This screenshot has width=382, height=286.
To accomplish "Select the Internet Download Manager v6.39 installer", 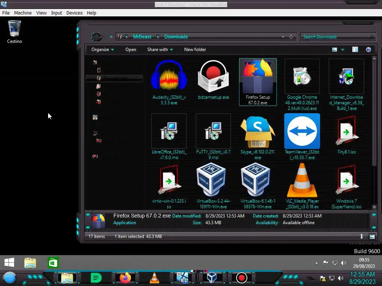I will tap(347, 85).
